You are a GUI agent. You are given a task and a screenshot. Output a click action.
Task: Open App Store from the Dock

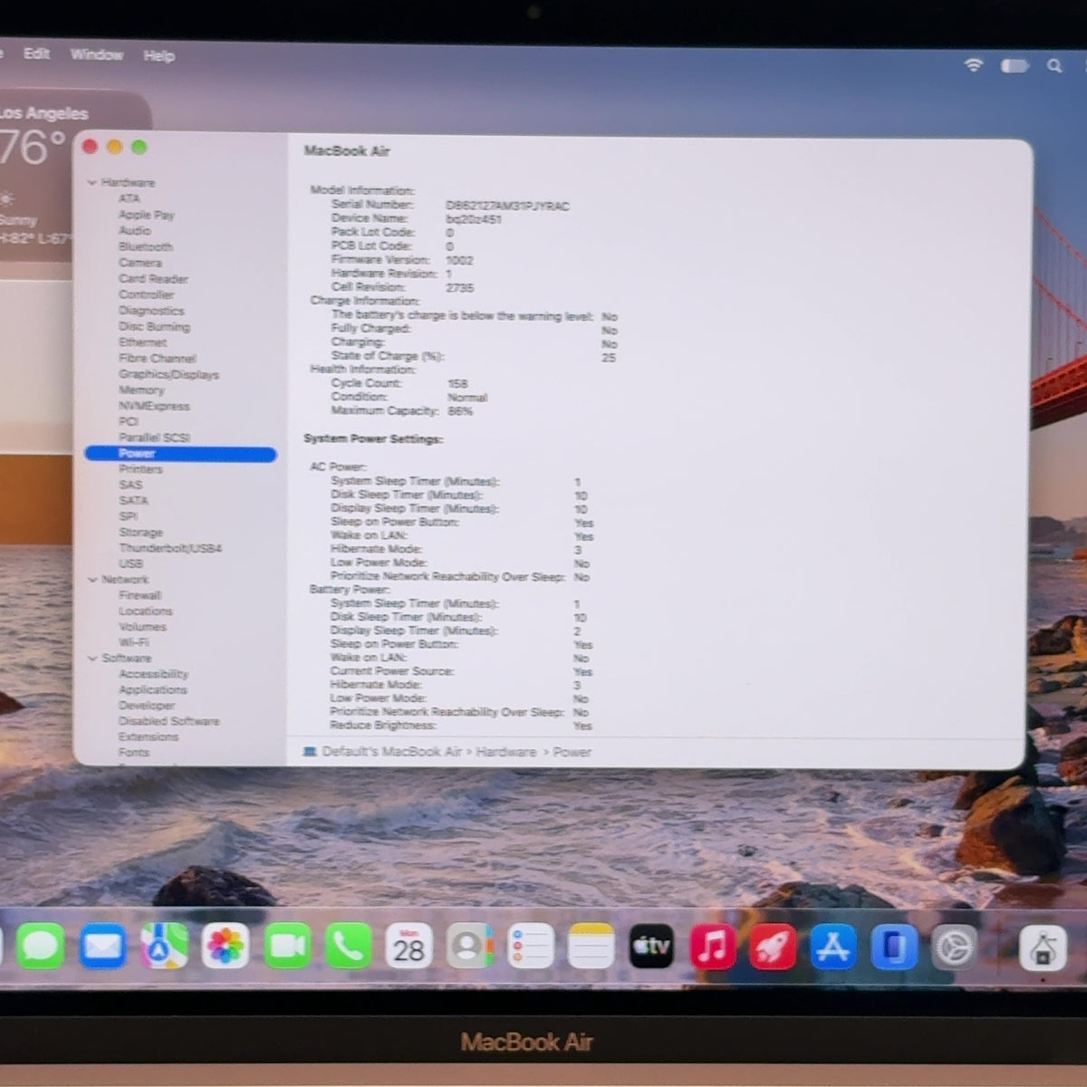(x=833, y=947)
